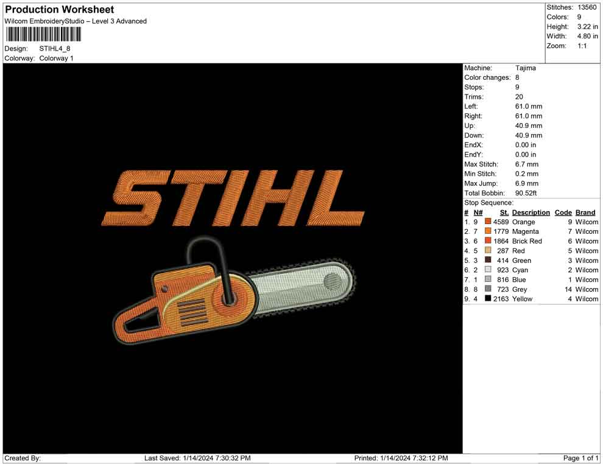Screen dimensions: 603x464
Task: Select the Cyan swatch in the sequence
Action: click(x=487, y=270)
